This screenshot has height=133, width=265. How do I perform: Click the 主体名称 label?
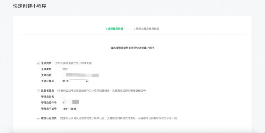46,75
